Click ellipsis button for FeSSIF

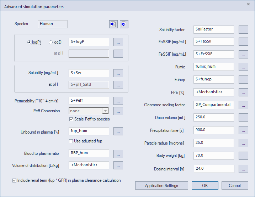point(244,54)
